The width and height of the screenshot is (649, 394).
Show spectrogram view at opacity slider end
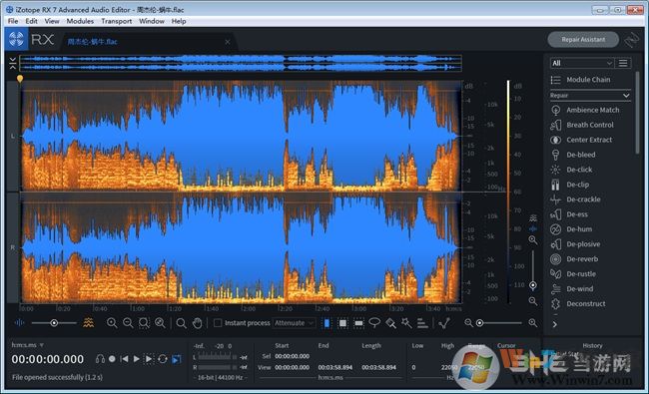point(88,323)
